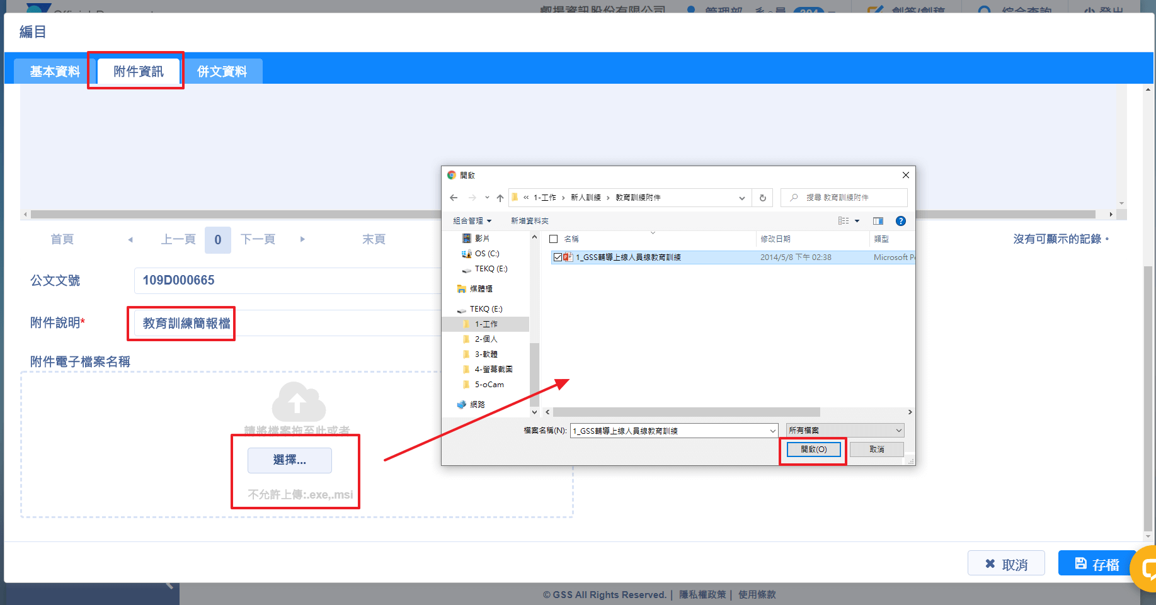
Task: Toggle the select-all checkbox beside 名稱
Action: (x=554, y=239)
